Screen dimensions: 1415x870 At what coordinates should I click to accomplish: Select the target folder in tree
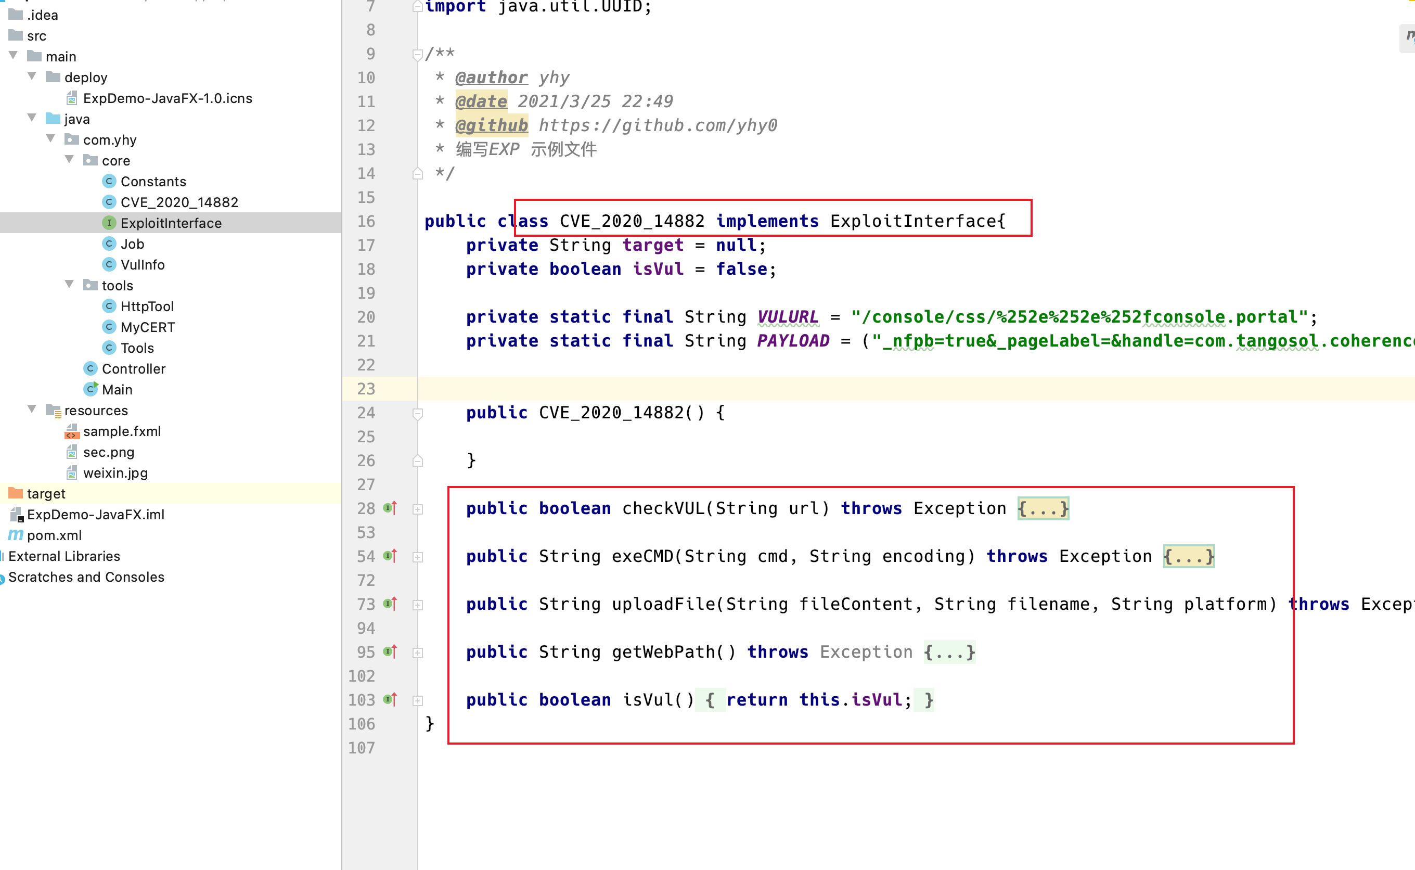[x=46, y=494]
